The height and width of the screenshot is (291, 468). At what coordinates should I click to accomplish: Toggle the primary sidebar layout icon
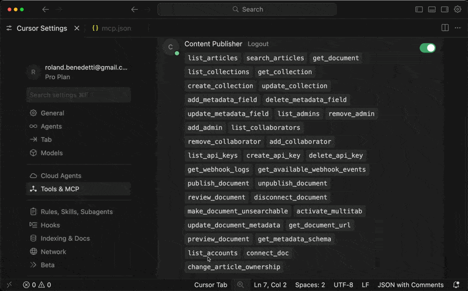[x=419, y=9]
